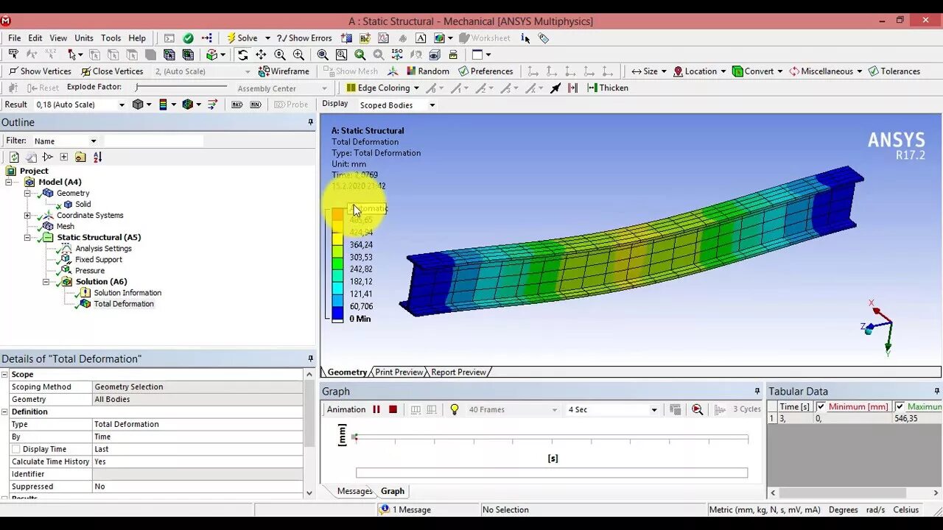Click the Zoom To Fit icon
Viewport: 943px width, 530px height.
(323, 54)
